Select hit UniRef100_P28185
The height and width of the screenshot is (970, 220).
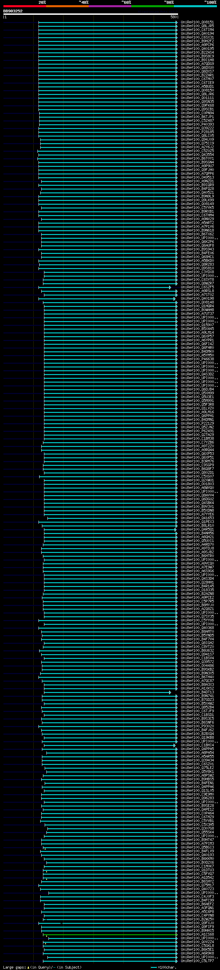click(197, 132)
